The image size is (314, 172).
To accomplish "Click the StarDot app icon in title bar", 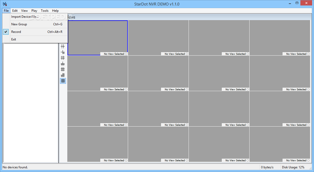I will [5, 4].
